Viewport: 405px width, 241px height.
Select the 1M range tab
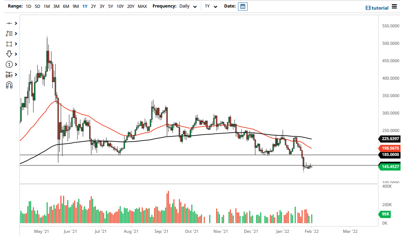pos(47,6)
